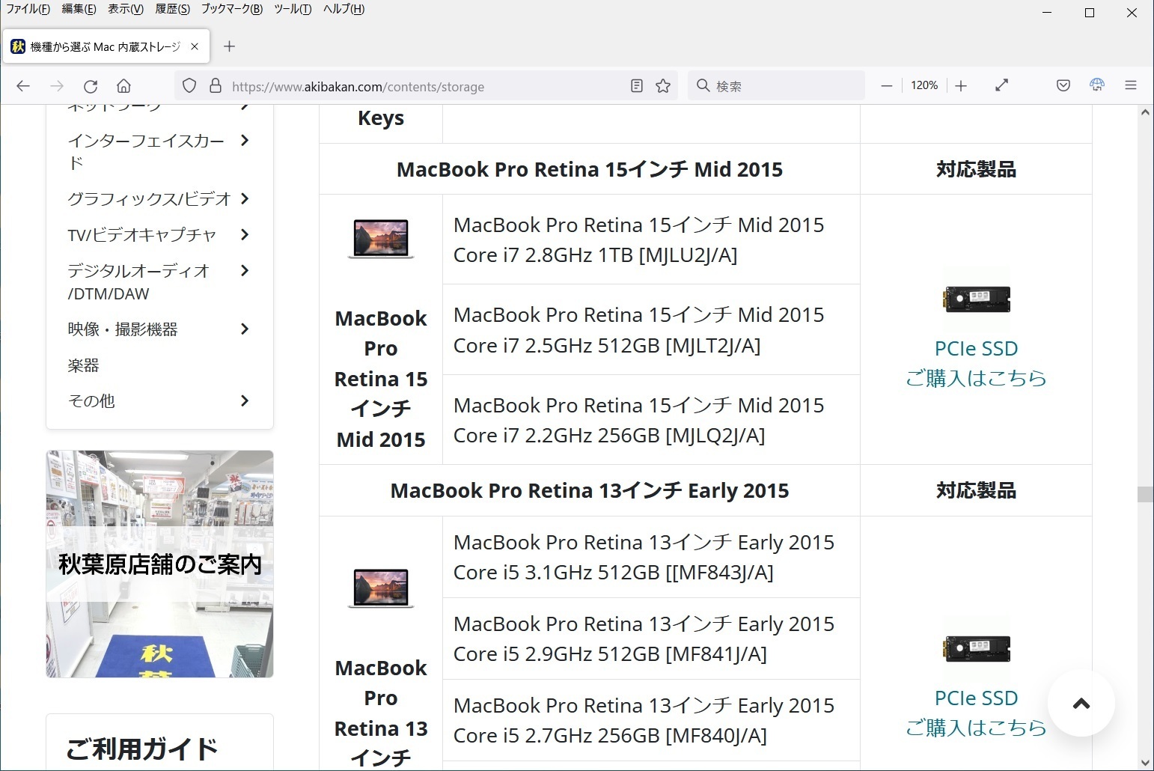Enter full screen with the expand icon
The image size is (1154, 771).
tap(1001, 86)
